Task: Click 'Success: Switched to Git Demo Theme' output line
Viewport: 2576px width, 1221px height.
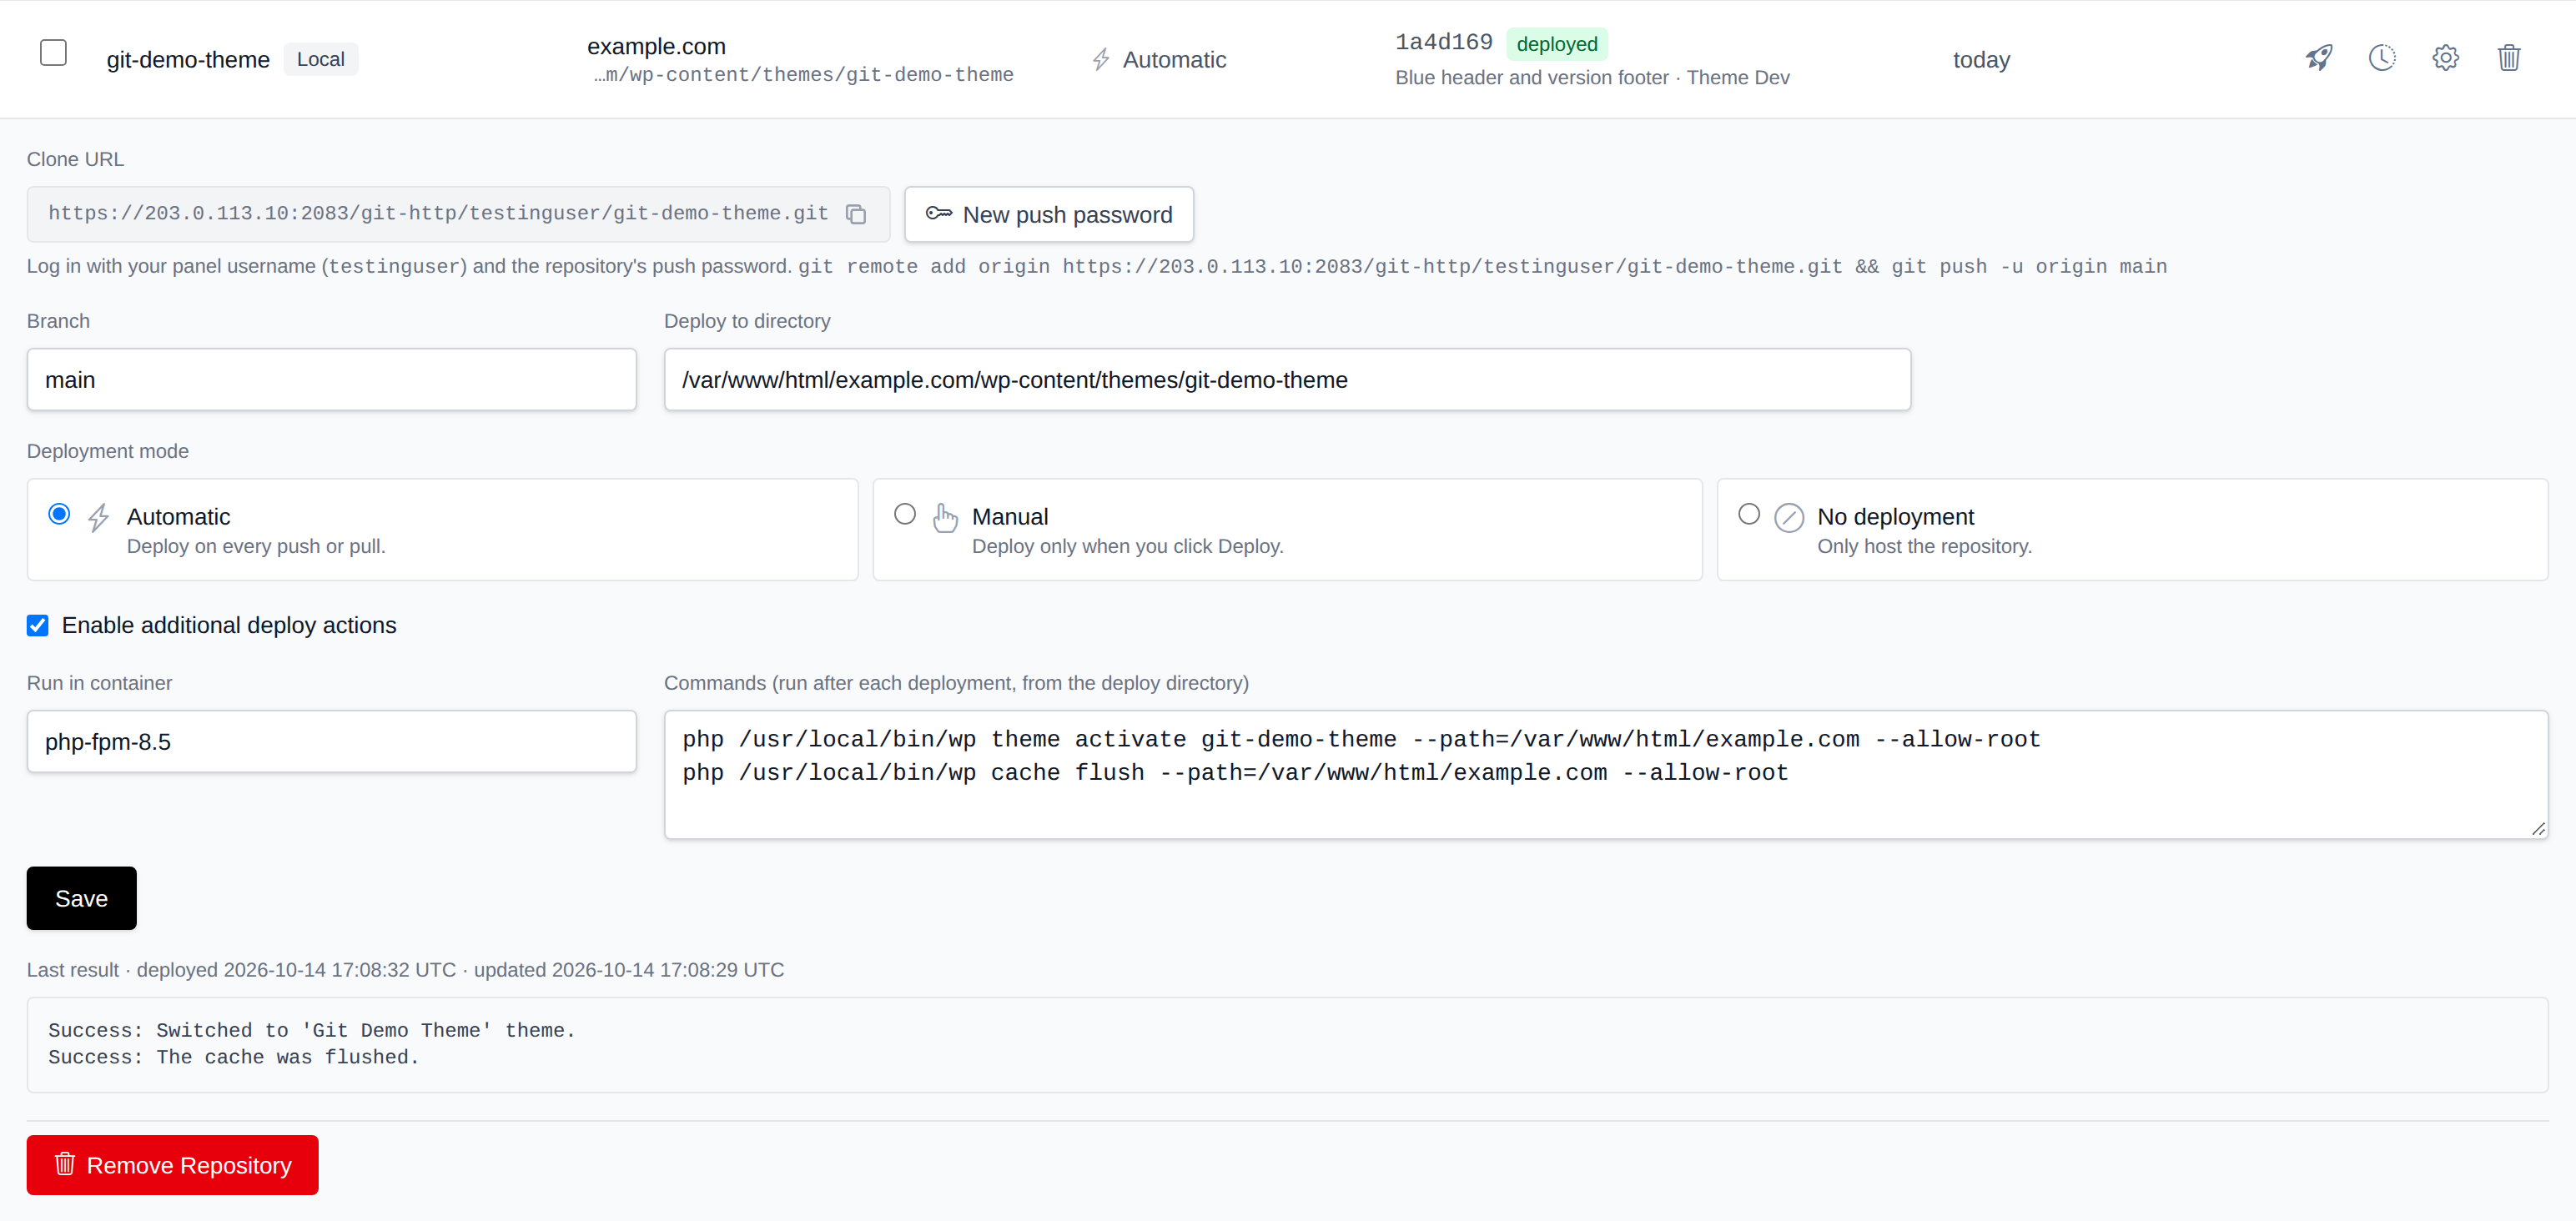Action: point(312,1030)
